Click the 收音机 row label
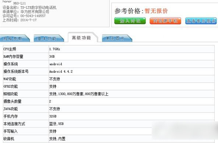 click(9, 139)
